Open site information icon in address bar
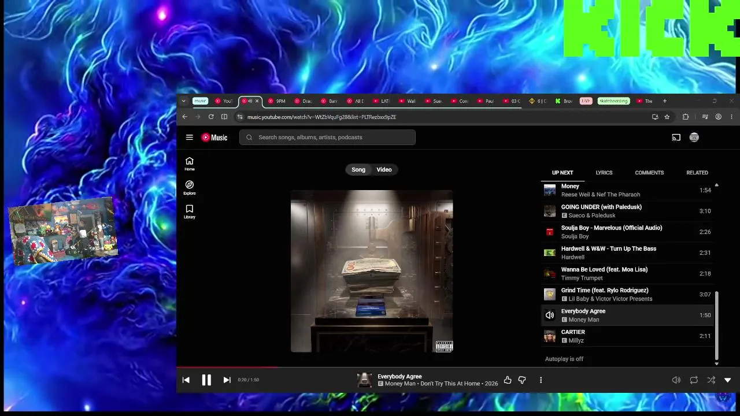The width and height of the screenshot is (740, 416). point(240,117)
